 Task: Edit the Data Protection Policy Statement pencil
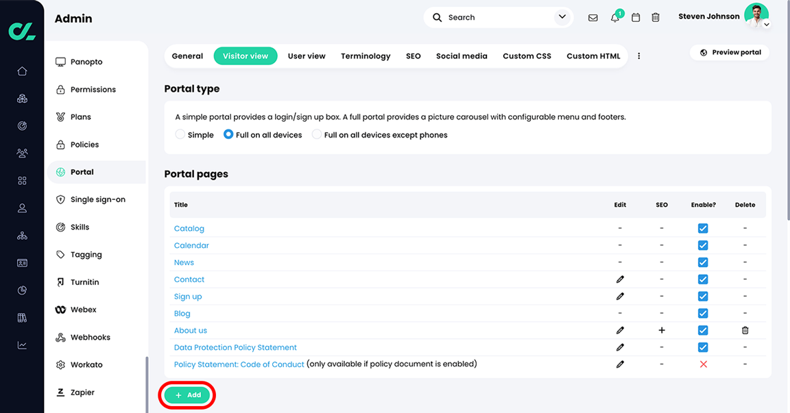[620, 347]
